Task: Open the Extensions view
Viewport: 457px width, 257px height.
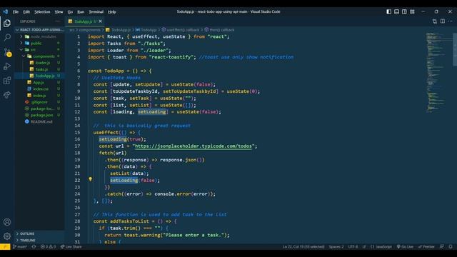Action: pos(7,81)
